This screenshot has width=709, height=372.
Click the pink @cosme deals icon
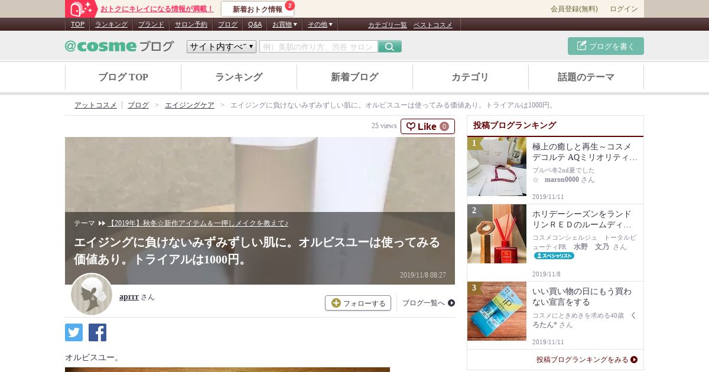tap(81, 9)
